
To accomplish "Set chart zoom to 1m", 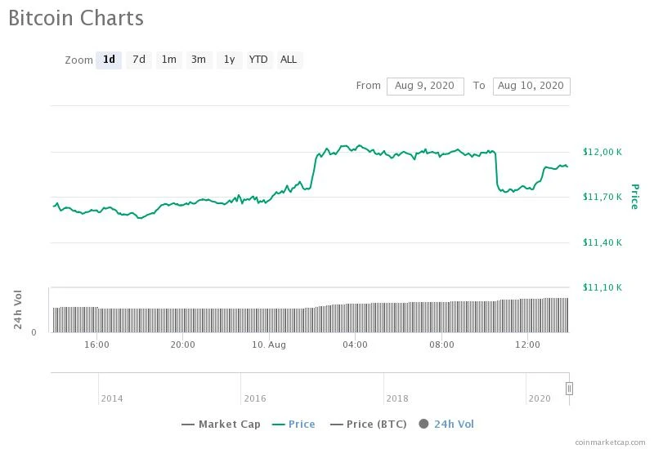I will [168, 60].
